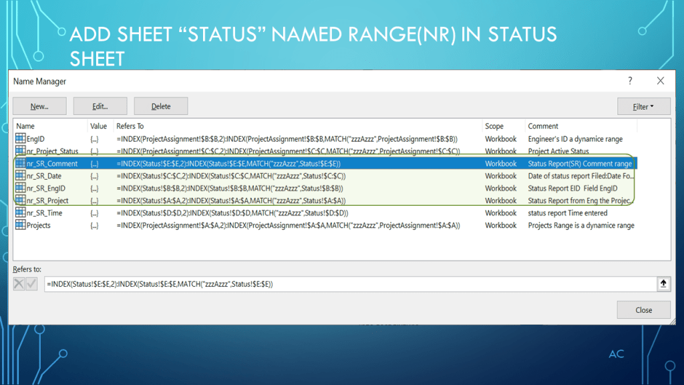Click the Comment column header
Image resolution: width=684 pixels, height=385 pixels.
pos(543,126)
